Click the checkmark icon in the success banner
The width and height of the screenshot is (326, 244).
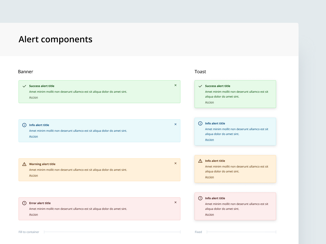24,85
